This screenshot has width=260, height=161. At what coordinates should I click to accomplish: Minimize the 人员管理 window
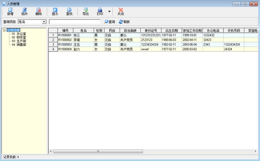pyautogui.click(x=236, y=4)
